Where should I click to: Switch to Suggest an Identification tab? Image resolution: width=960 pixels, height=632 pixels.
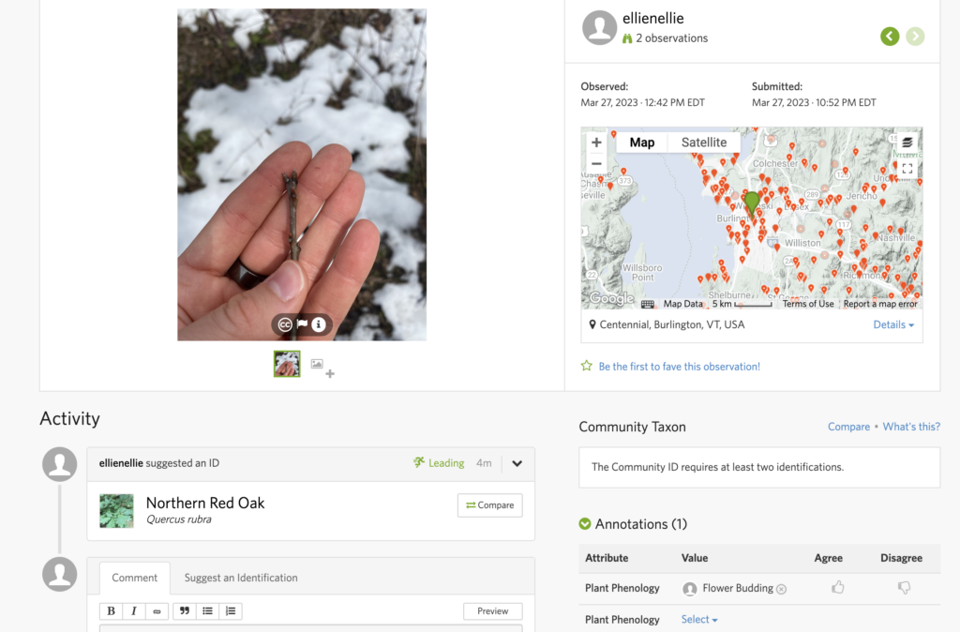point(241,578)
